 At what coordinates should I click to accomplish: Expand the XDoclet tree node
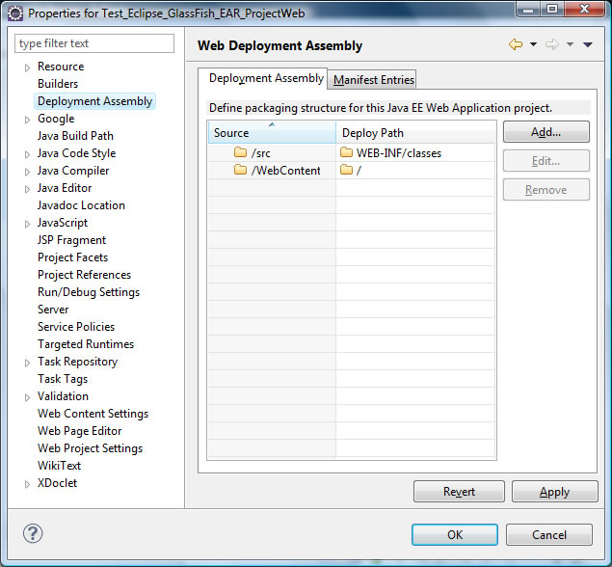(27, 484)
